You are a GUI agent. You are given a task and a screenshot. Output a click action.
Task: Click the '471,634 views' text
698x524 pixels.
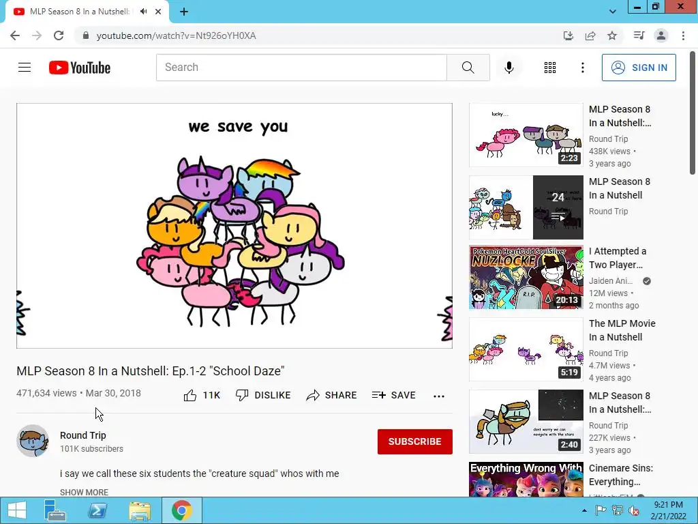click(46, 393)
